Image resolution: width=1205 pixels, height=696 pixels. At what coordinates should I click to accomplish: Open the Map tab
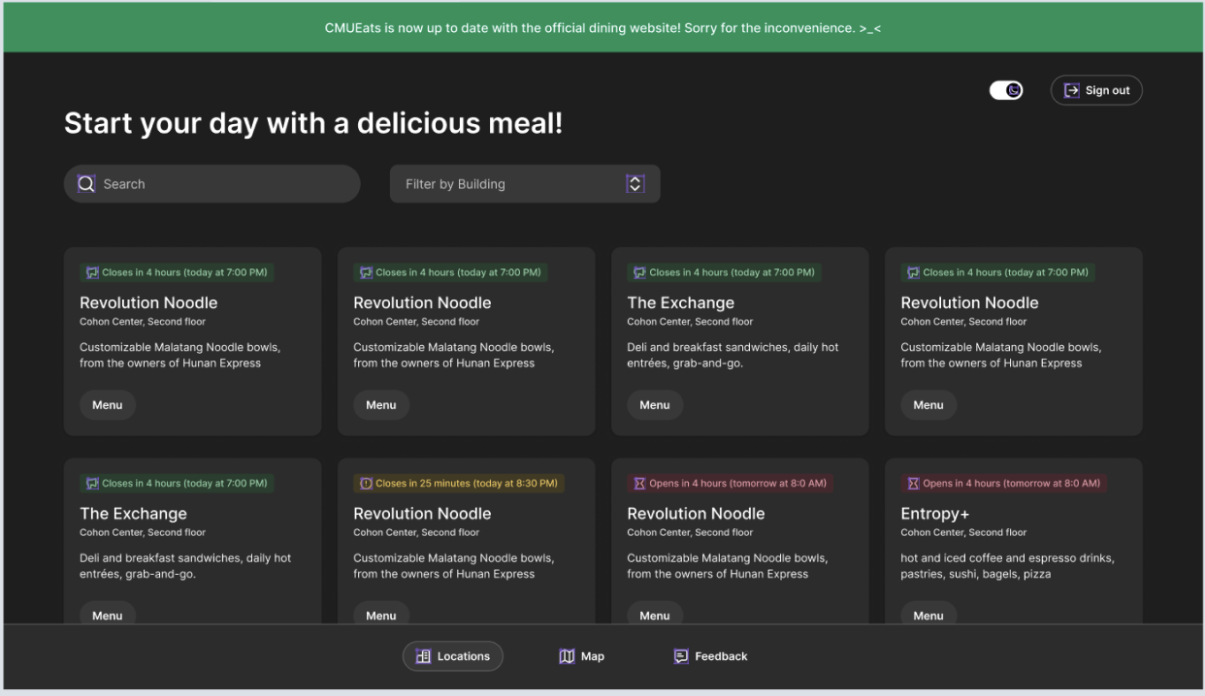[581, 656]
